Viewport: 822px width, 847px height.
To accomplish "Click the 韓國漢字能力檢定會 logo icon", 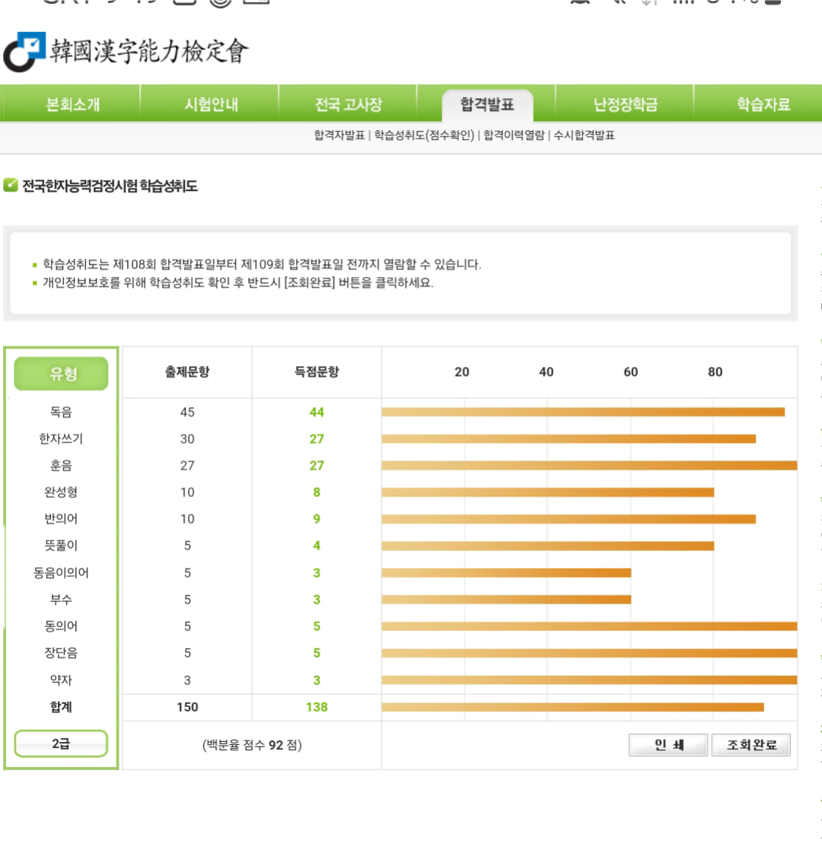I will click(x=24, y=52).
